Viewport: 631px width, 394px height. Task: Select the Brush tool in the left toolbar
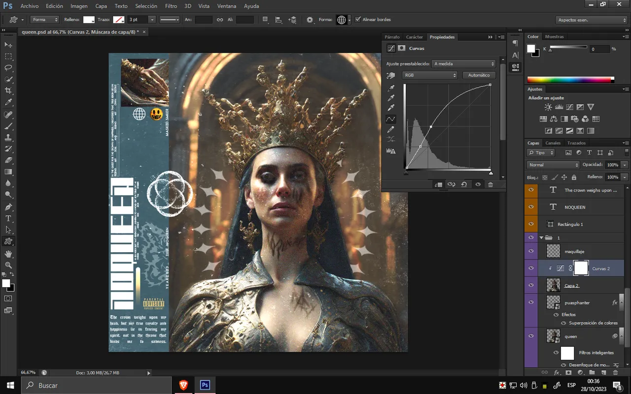(8, 126)
